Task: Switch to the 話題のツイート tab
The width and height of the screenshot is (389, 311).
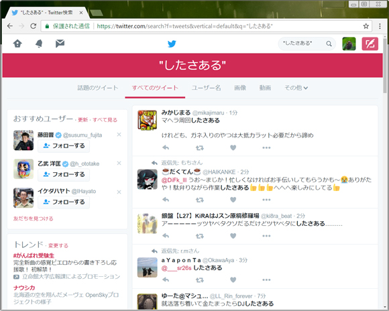Action: [x=98, y=88]
